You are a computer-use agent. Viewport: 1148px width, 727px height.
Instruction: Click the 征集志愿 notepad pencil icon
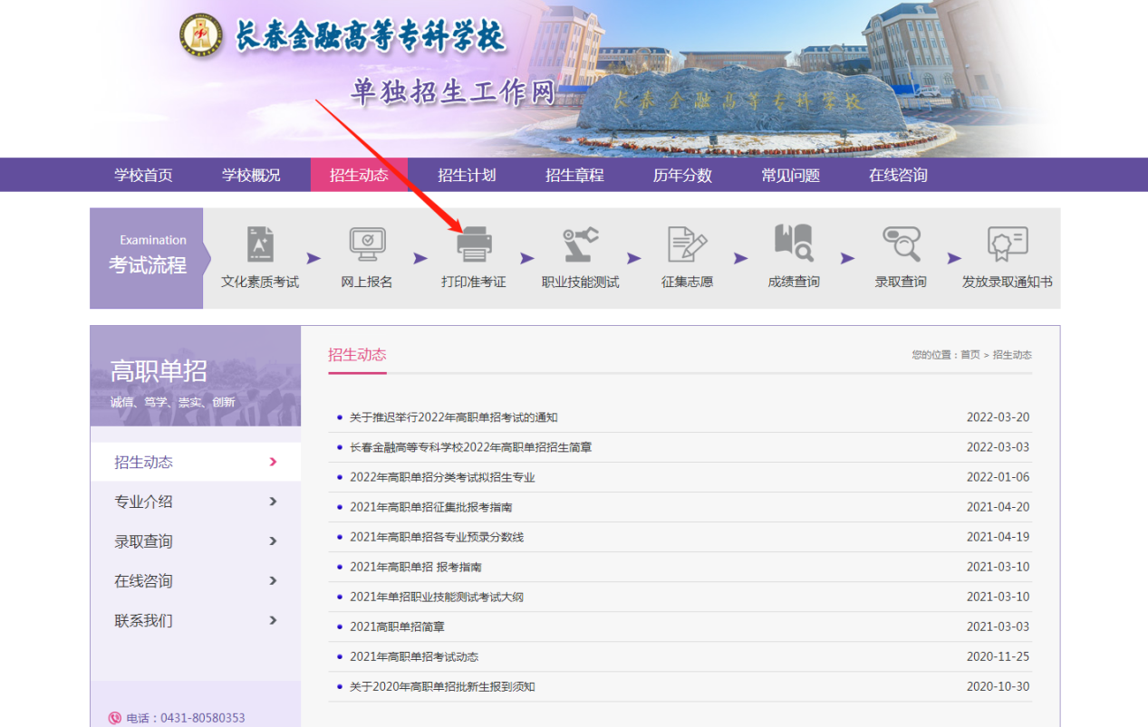pyautogui.click(x=687, y=244)
